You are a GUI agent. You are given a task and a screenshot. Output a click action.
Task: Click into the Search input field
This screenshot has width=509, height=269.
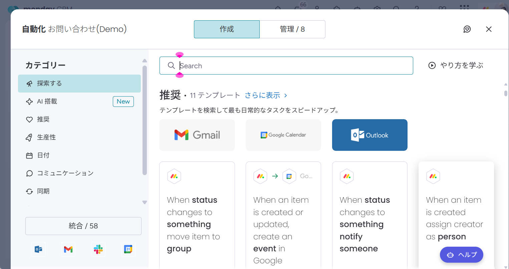[294, 66]
